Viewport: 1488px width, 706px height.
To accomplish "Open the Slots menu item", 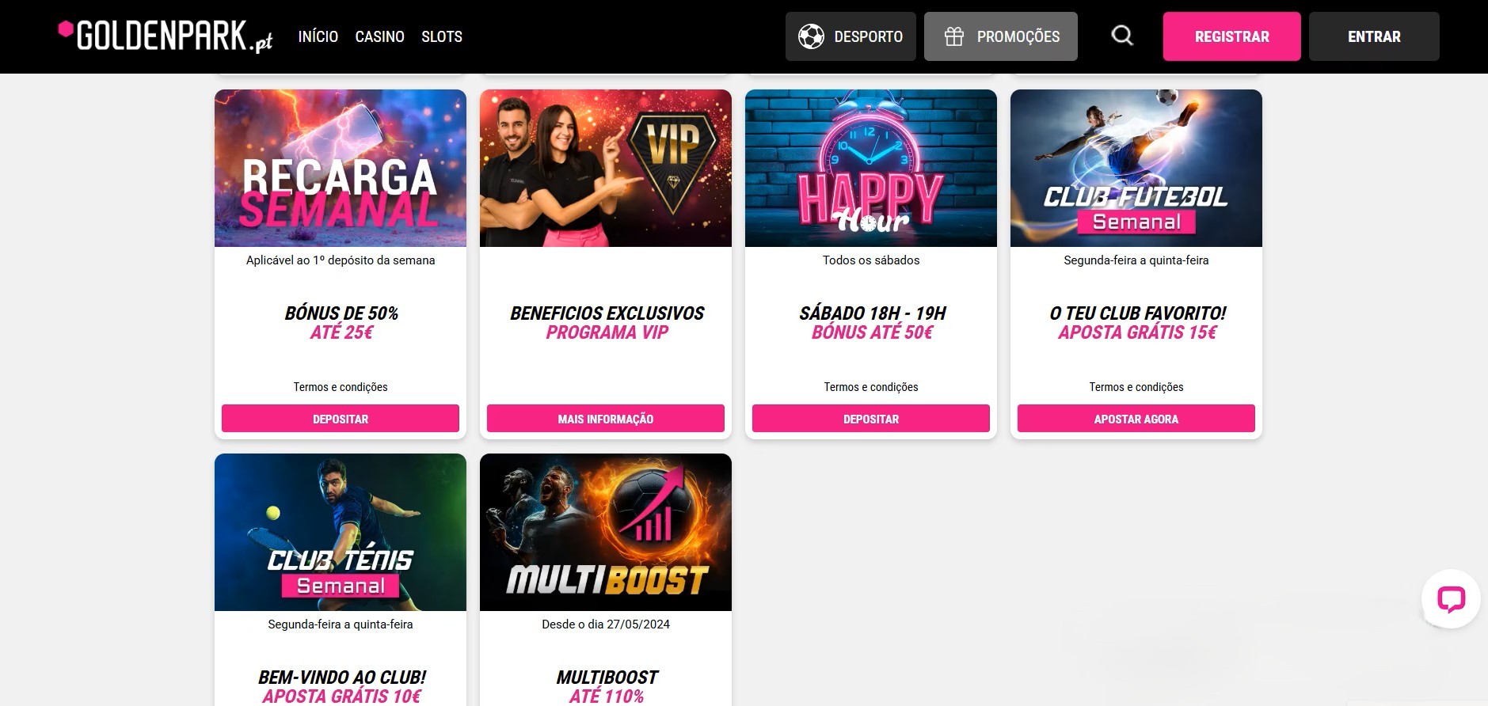I will pyautogui.click(x=442, y=36).
